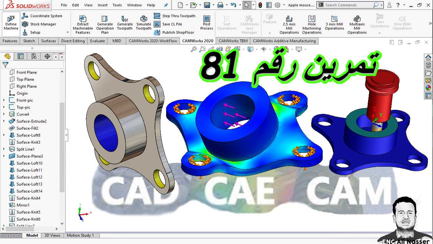Image resolution: width=433 pixels, height=244 pixels.
Task: Click the Undo arrow icon
Action: pos(233,5)
